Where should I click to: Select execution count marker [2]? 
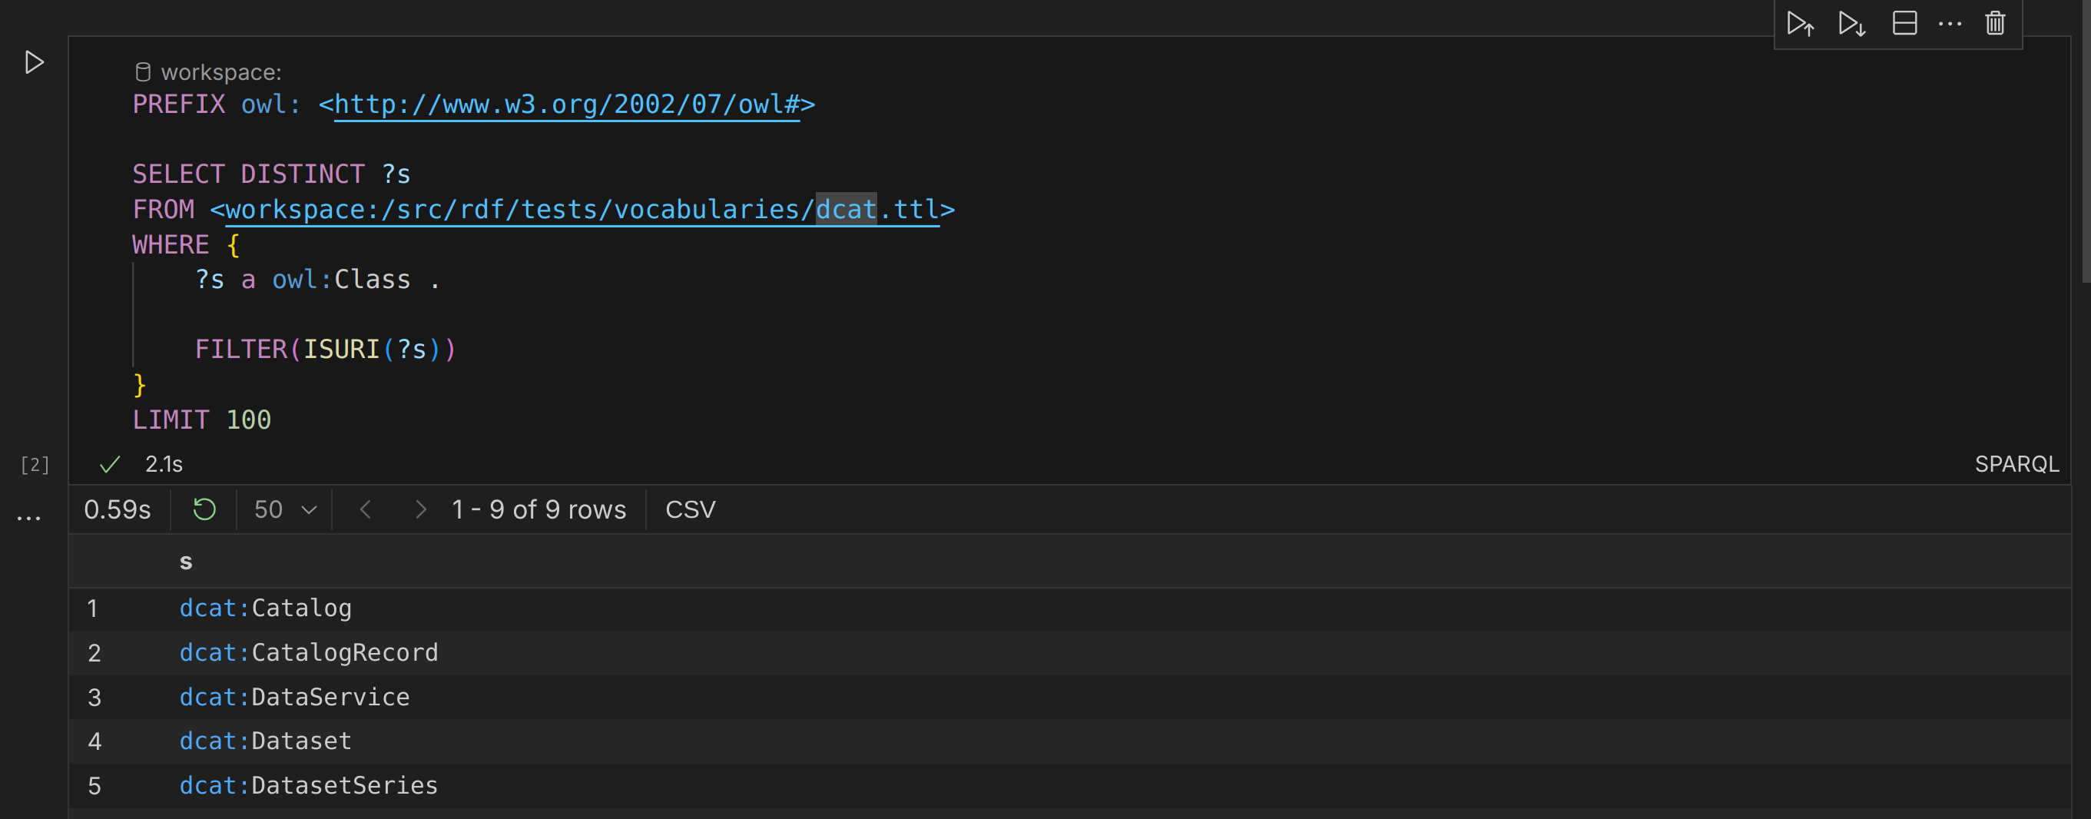[x=34, y=464]
